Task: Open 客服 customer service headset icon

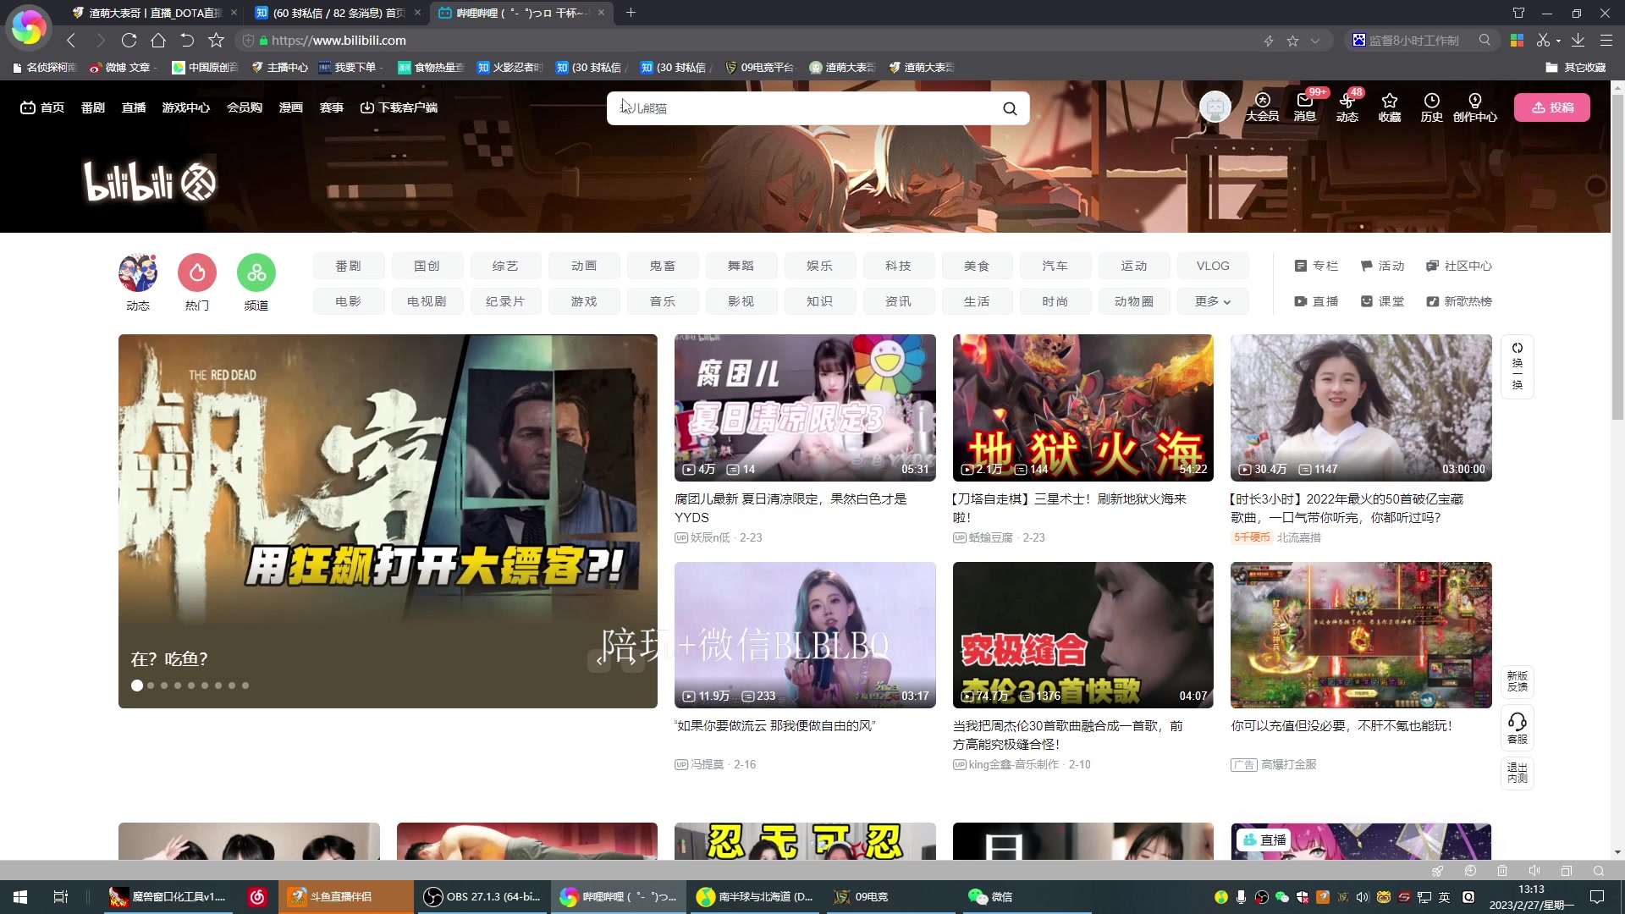Action: 1518,728
